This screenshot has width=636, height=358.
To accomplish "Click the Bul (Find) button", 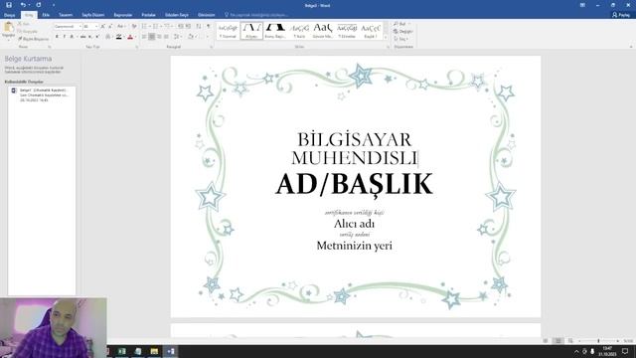I will tap(400, 24).
